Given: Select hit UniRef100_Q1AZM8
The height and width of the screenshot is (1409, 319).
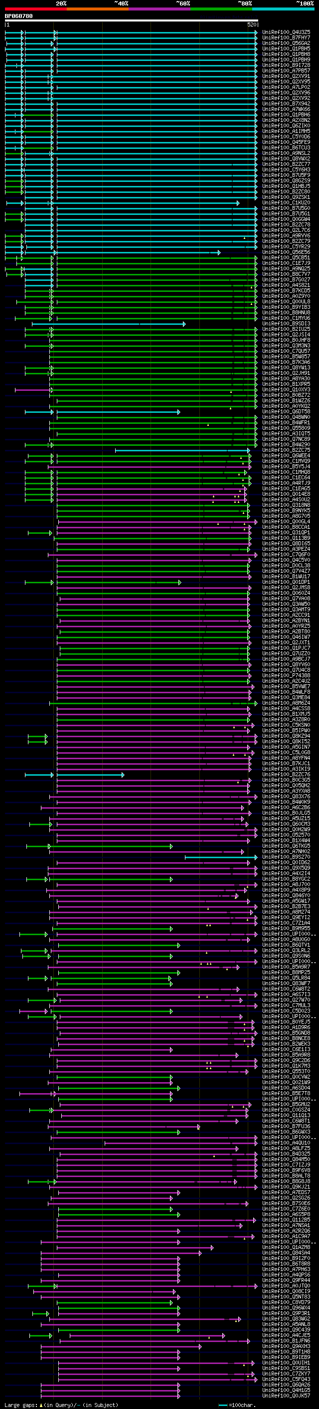Looking at the screenshot, I should (x=286, y=1247).
